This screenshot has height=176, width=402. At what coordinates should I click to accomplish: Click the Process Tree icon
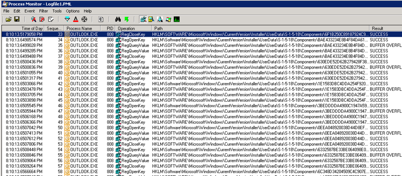point(101,19)
